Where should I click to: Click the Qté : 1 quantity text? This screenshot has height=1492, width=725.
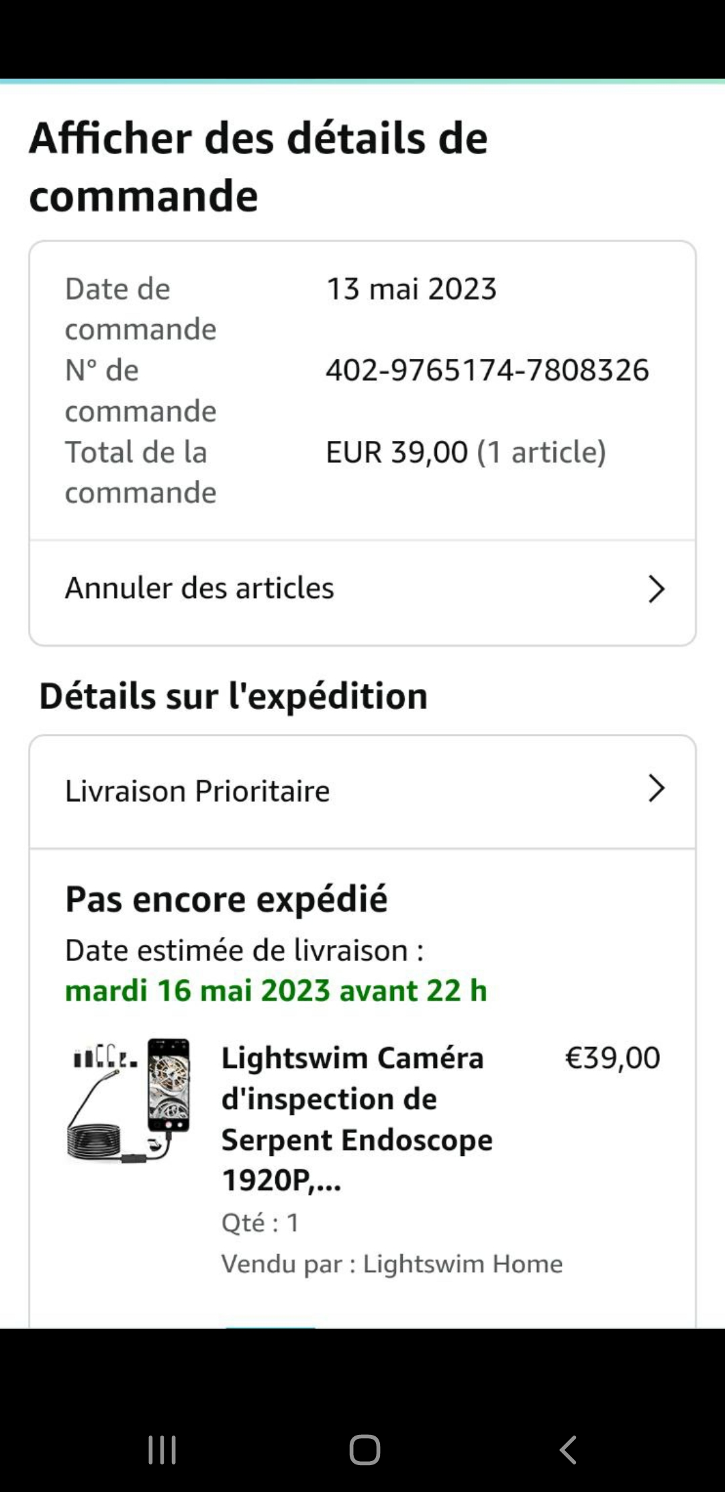click(260, 1222)
